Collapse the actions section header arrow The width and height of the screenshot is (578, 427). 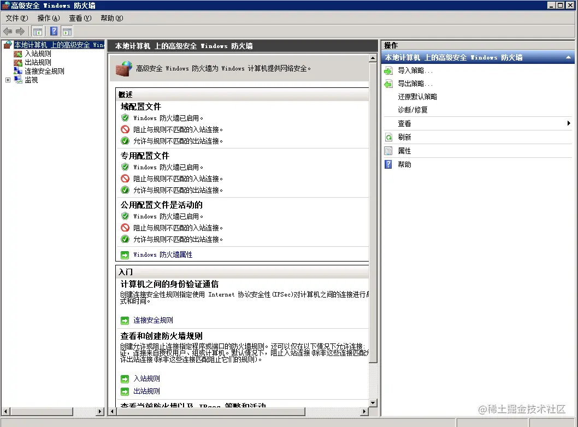point(568,57)
